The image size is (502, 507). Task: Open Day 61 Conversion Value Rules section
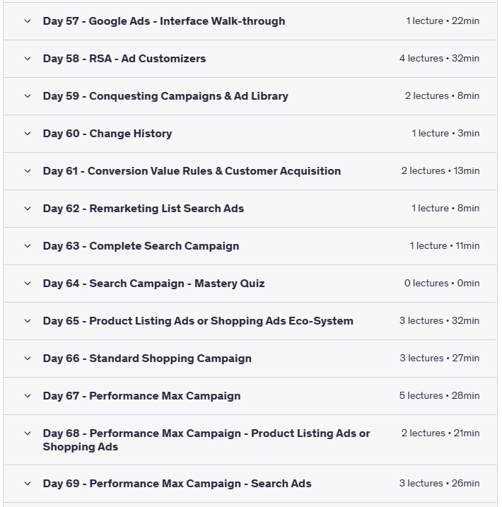(192, 171)
